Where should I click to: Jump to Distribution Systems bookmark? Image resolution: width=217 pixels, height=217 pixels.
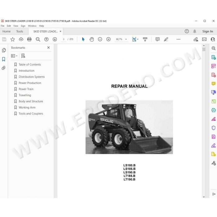click(x=32, y=77)
